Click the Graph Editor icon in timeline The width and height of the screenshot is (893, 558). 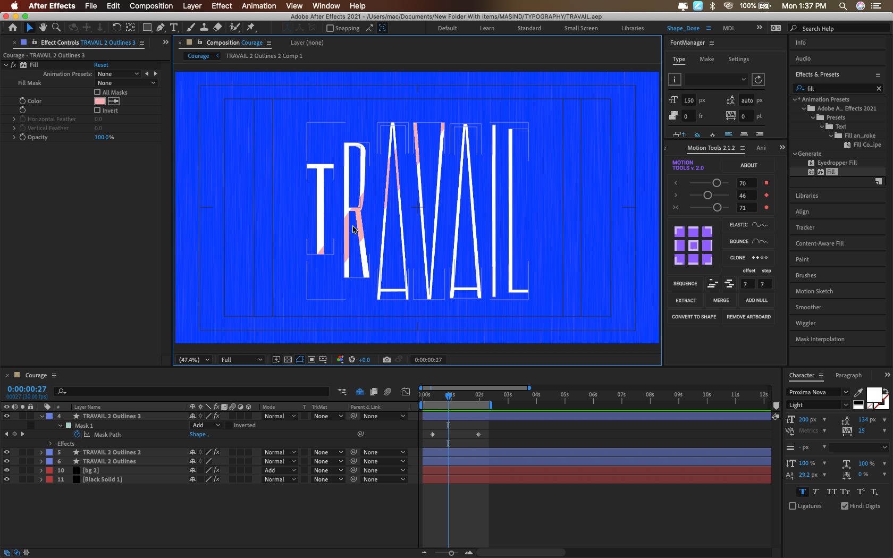pos(406,392)
